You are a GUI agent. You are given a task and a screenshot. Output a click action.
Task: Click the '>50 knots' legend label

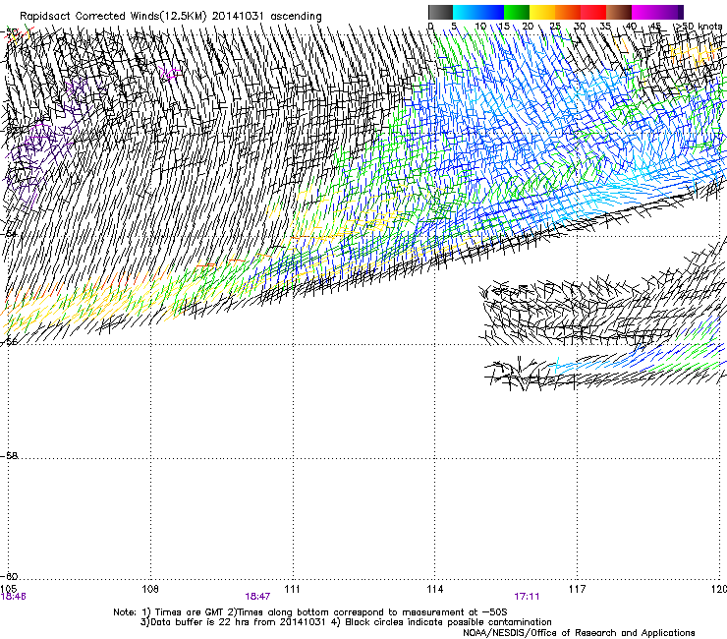(698, 26)
